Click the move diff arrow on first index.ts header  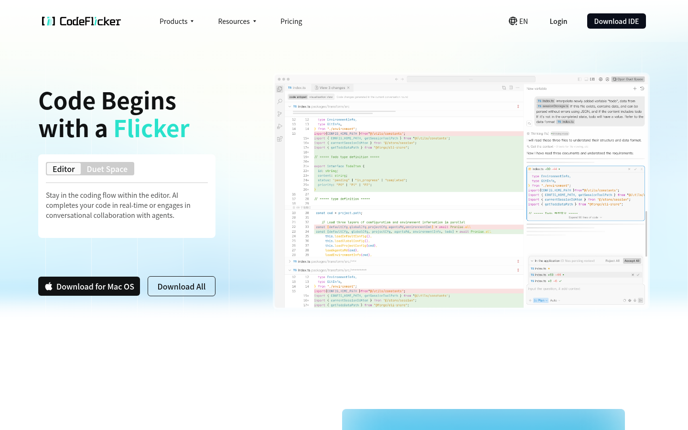click(518, 107)
